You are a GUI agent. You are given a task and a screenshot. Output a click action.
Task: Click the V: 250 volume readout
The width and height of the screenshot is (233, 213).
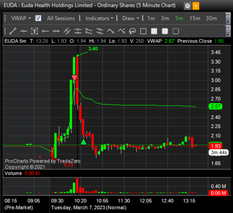pos(137,41)
